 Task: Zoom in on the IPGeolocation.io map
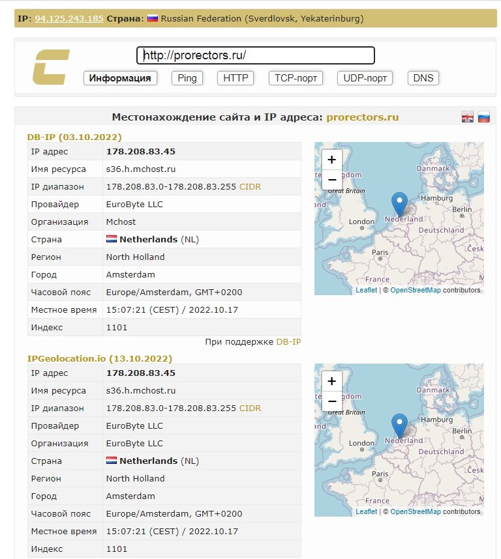point(332,381)
